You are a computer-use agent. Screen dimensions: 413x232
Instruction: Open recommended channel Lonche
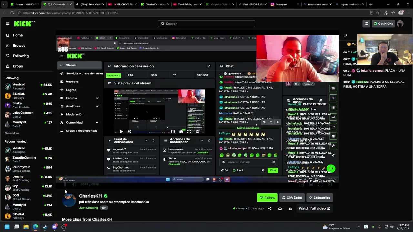click(x=28, y=178)
